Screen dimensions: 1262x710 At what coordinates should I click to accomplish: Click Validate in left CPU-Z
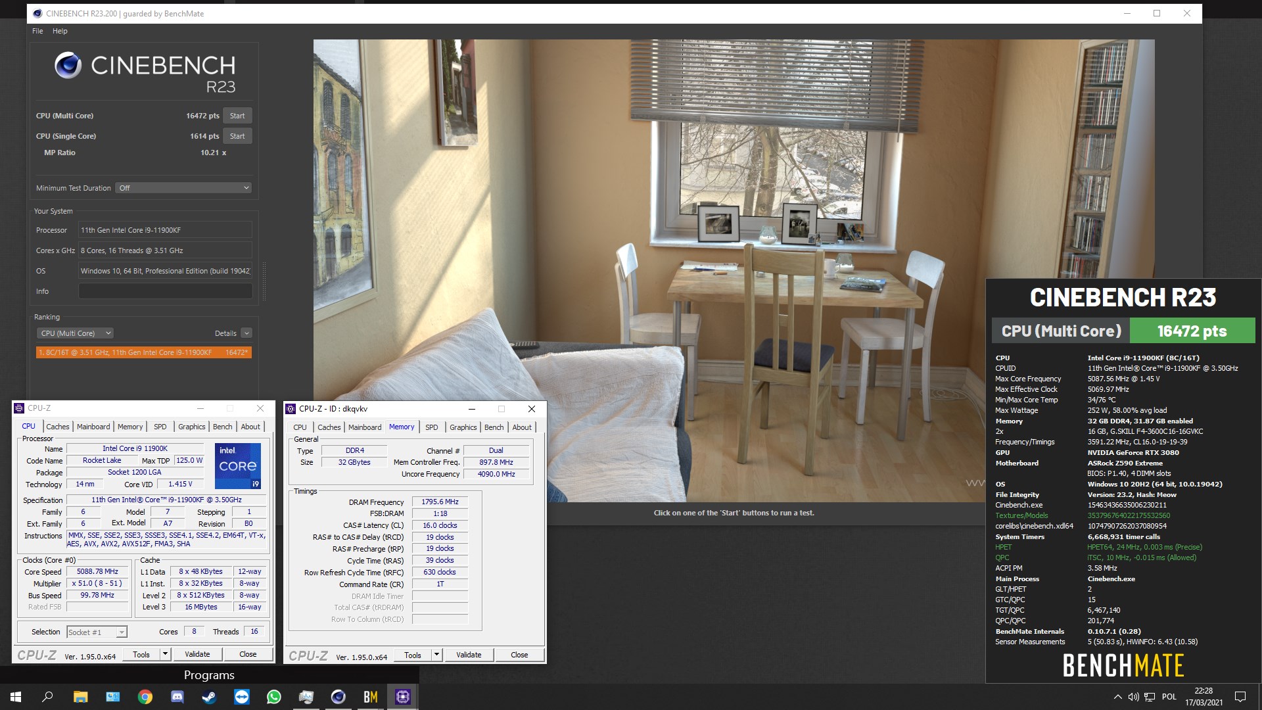coord(197,654)
